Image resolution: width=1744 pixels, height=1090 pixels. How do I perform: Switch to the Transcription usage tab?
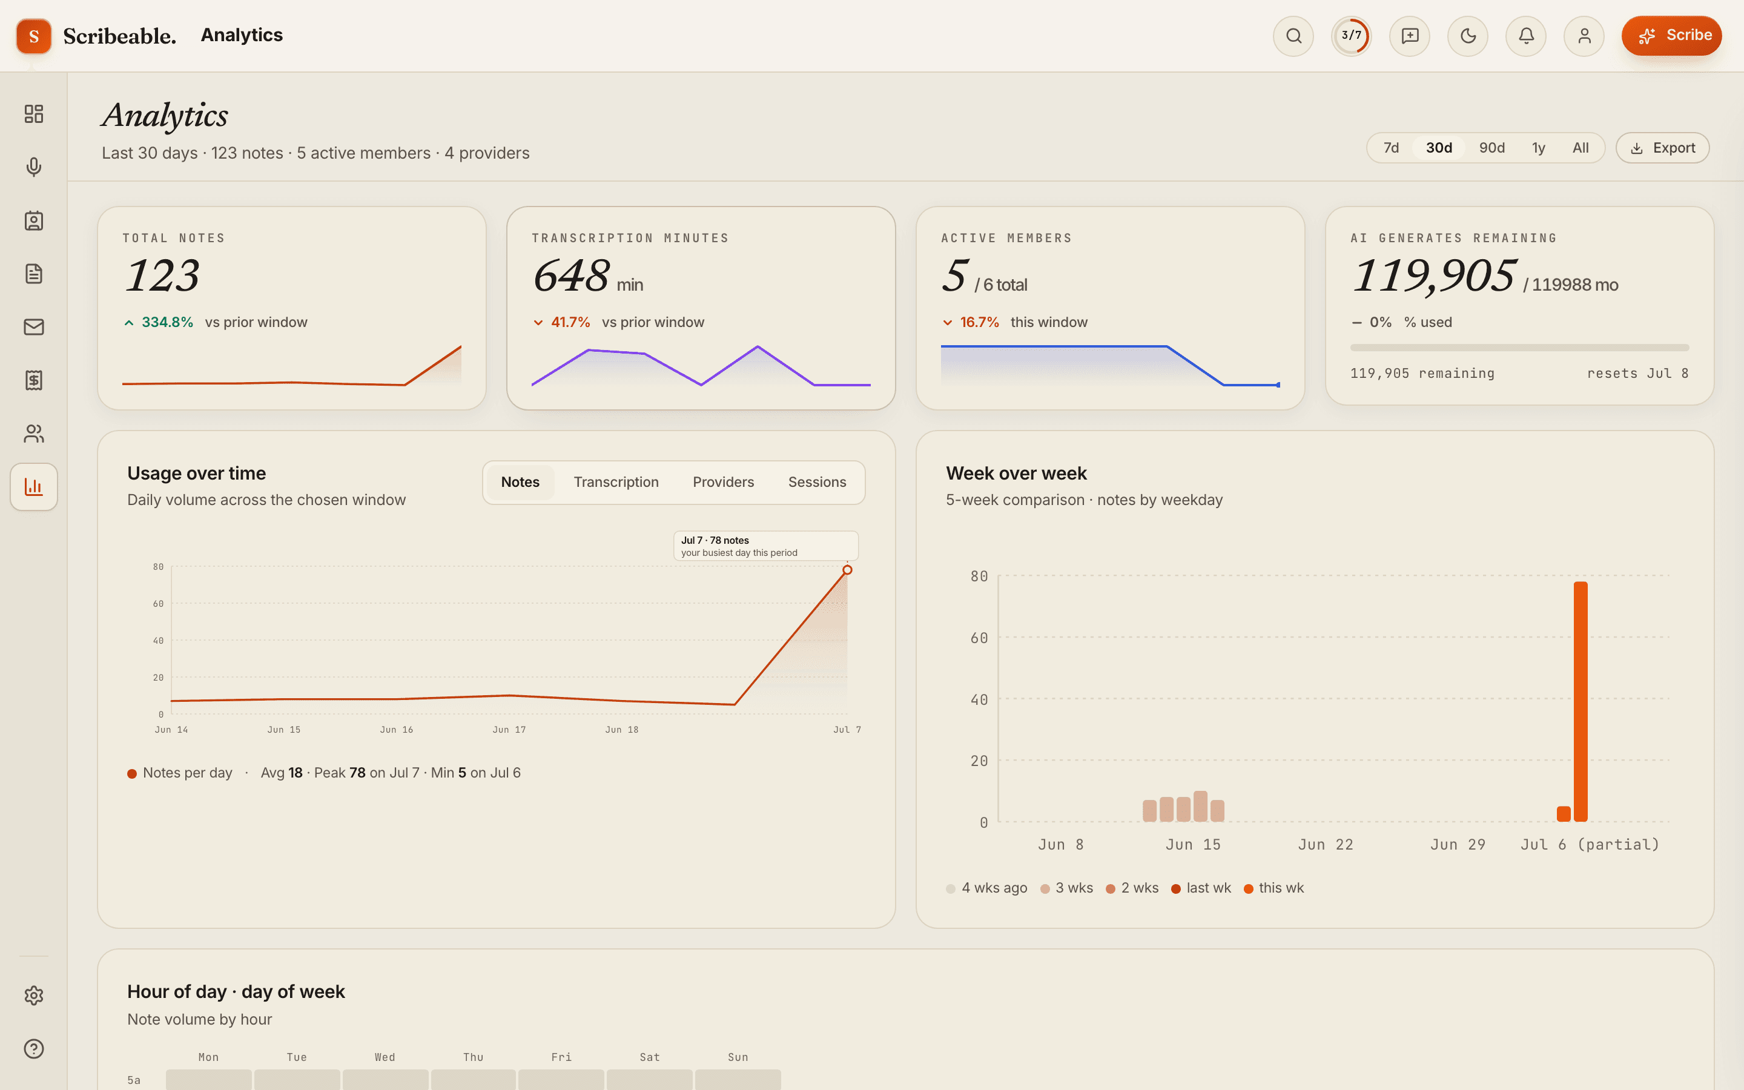point(616,482)
